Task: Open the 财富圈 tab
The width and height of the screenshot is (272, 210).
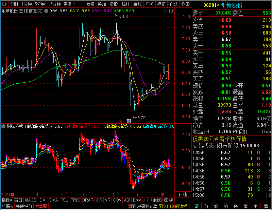Action: (x=41, y=206)
